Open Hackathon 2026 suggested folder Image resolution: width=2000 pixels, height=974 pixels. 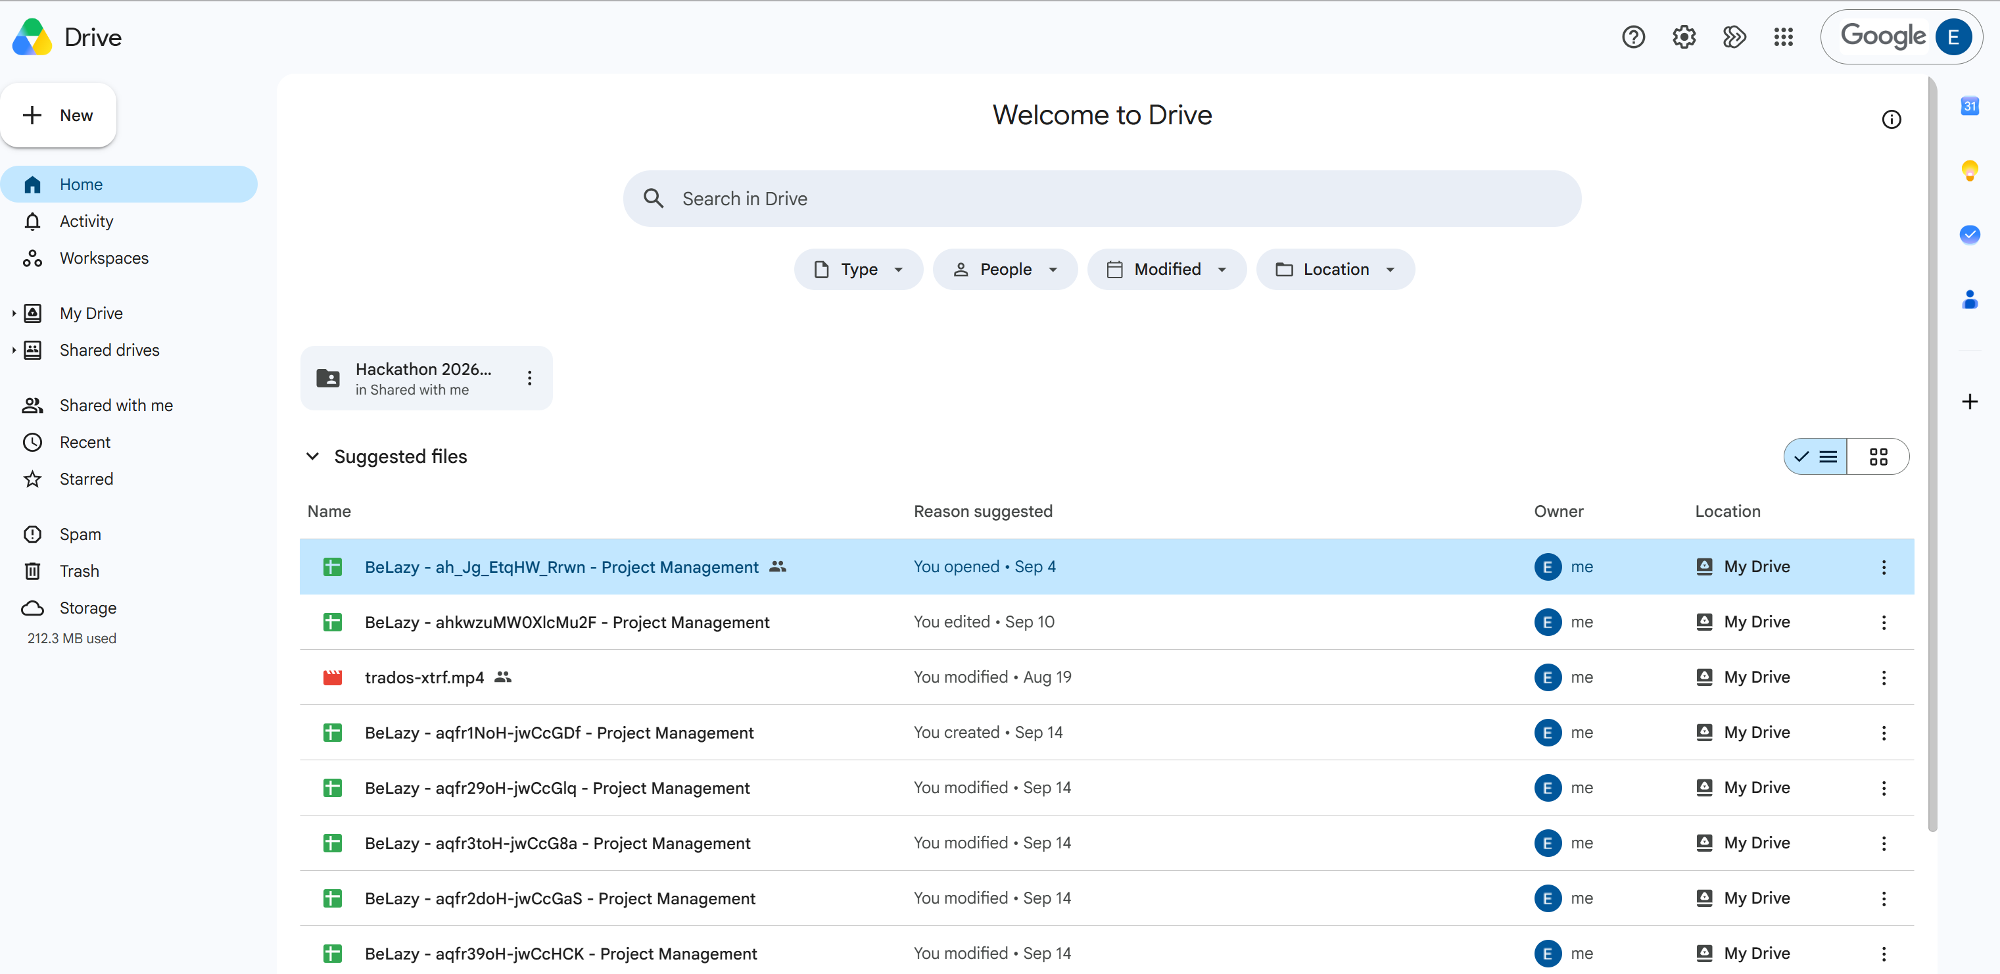click(x=426, y=378)
